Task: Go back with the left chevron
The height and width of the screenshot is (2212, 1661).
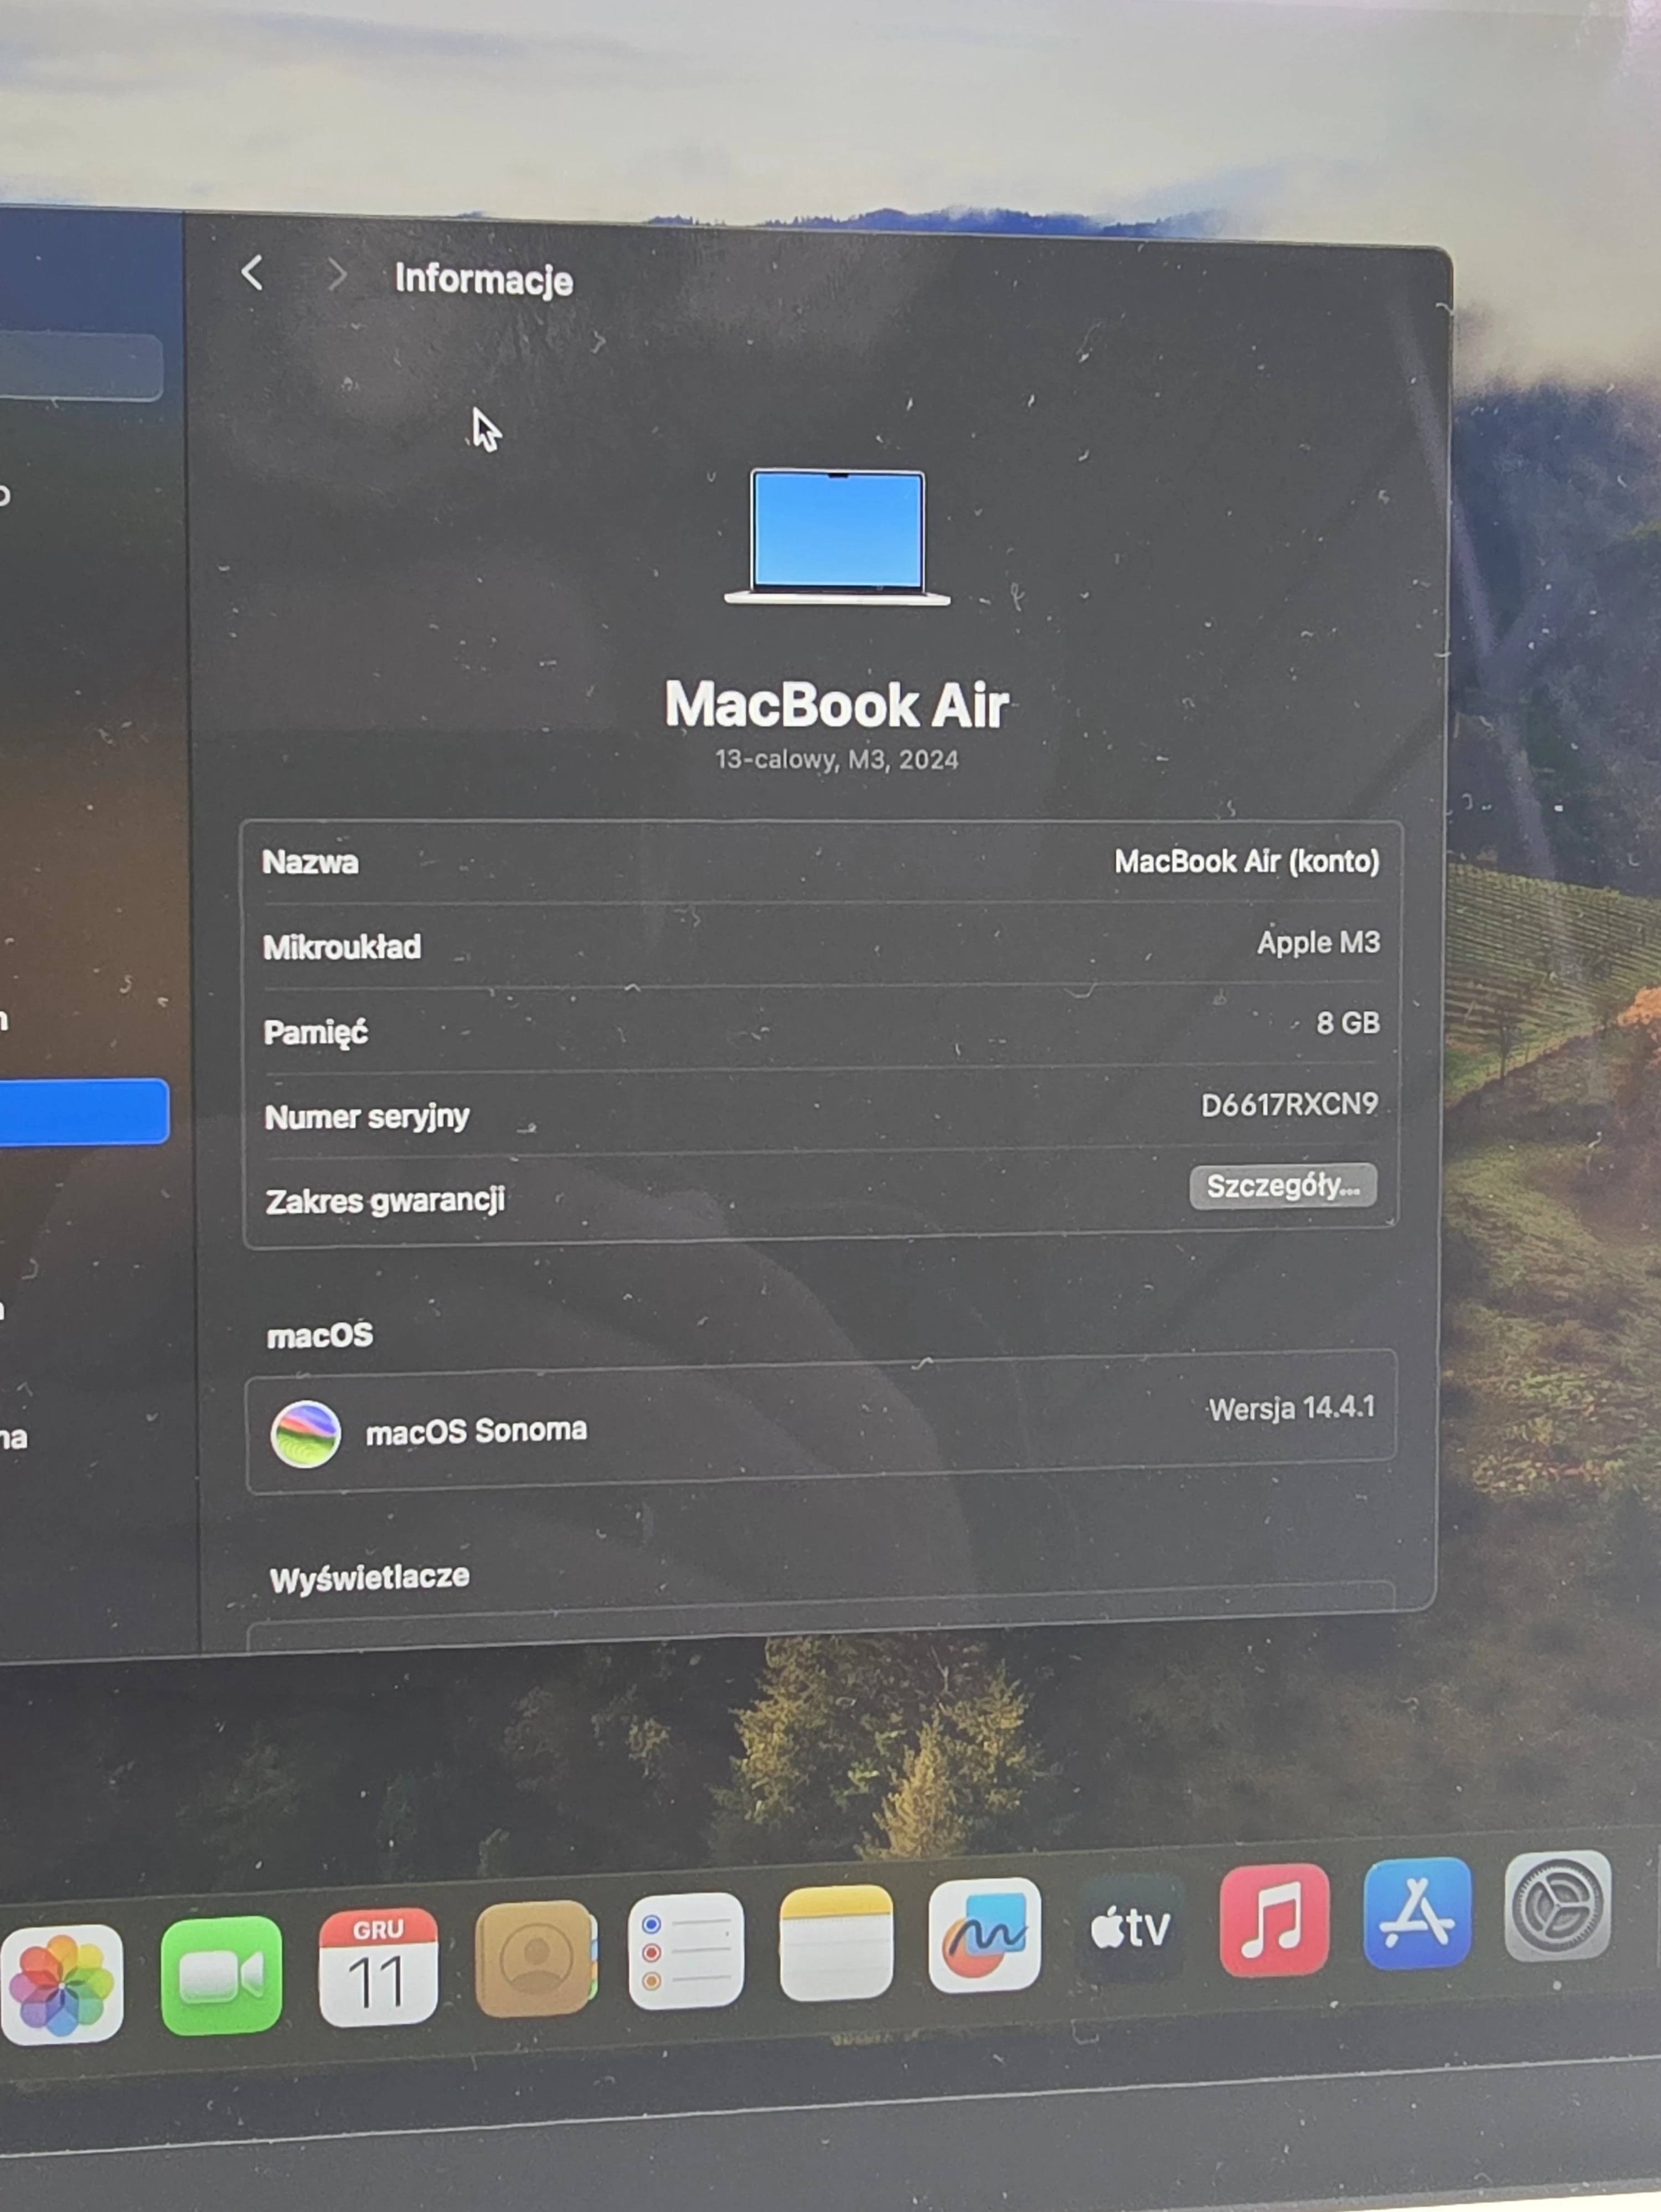Action: pyautogui.click(x=253, y=272)
